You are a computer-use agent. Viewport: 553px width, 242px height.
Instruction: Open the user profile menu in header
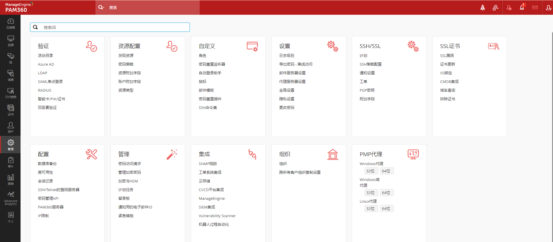pos(548,8)
